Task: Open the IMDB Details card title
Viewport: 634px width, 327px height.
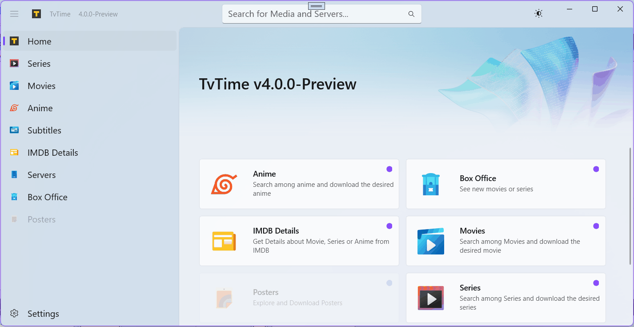Action: point(276,231)
